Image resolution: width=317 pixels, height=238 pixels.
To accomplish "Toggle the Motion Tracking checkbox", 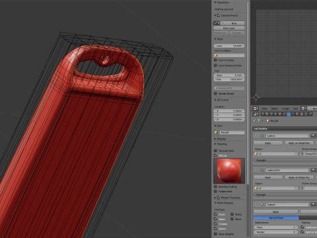I will (x=219, y=198).
